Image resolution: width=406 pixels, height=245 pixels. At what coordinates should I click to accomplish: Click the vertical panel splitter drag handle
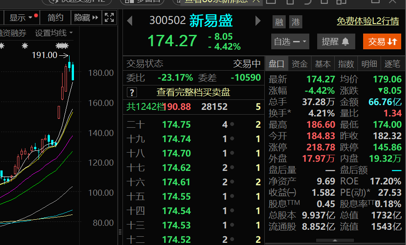click(x=120, y=232)
